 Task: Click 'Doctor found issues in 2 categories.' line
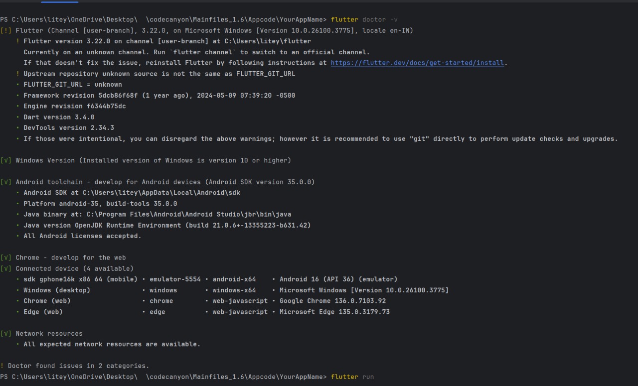coord(75,366)
